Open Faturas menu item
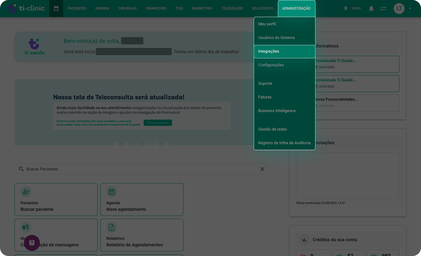 284,97
